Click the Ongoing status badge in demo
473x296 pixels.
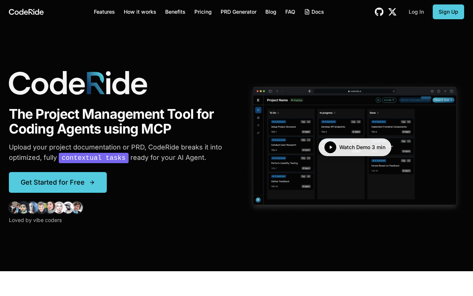coord(297,100)
